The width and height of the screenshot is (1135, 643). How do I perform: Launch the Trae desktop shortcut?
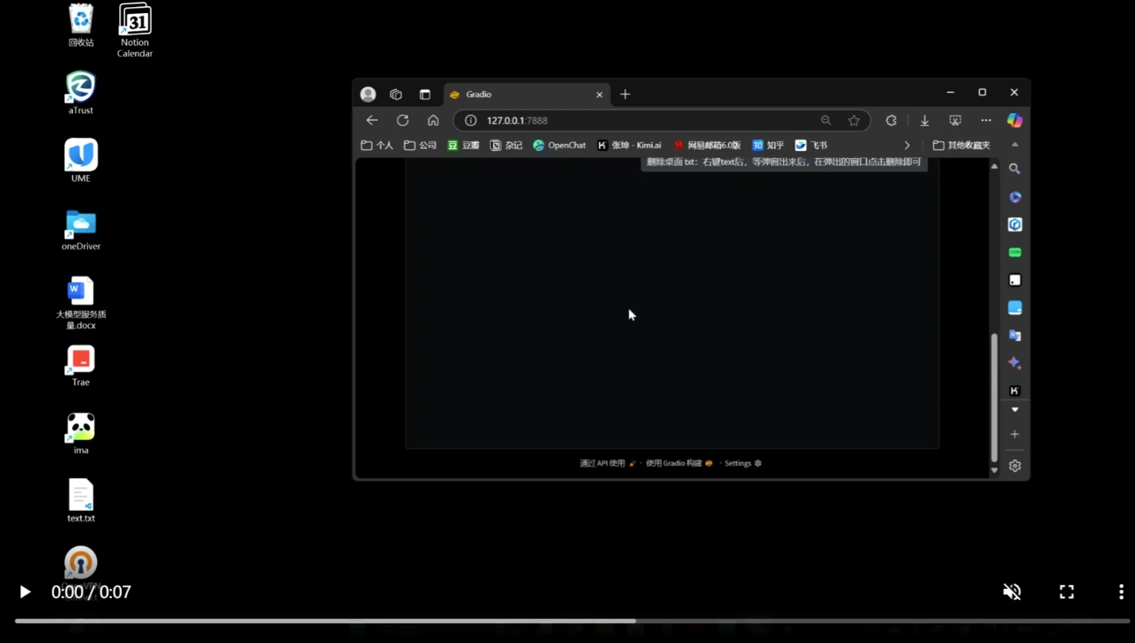click(x=81, y=365)
